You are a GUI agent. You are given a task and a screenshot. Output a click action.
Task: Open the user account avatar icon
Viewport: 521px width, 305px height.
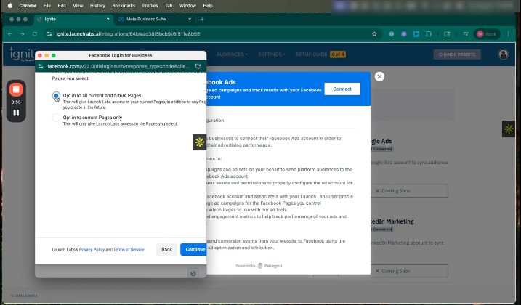tap(504, 54)
